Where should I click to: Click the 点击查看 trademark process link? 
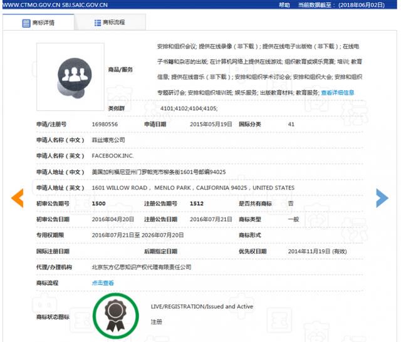click(x=103, y=283)
